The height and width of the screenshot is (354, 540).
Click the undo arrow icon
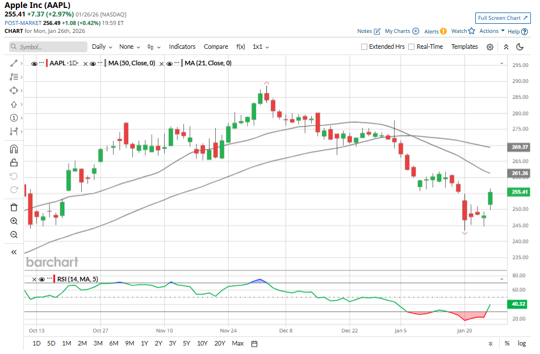point(14,176)
